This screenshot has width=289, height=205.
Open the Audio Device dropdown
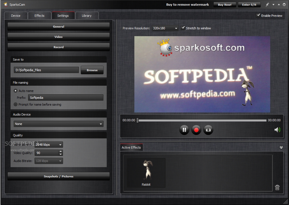pos(58,124)
